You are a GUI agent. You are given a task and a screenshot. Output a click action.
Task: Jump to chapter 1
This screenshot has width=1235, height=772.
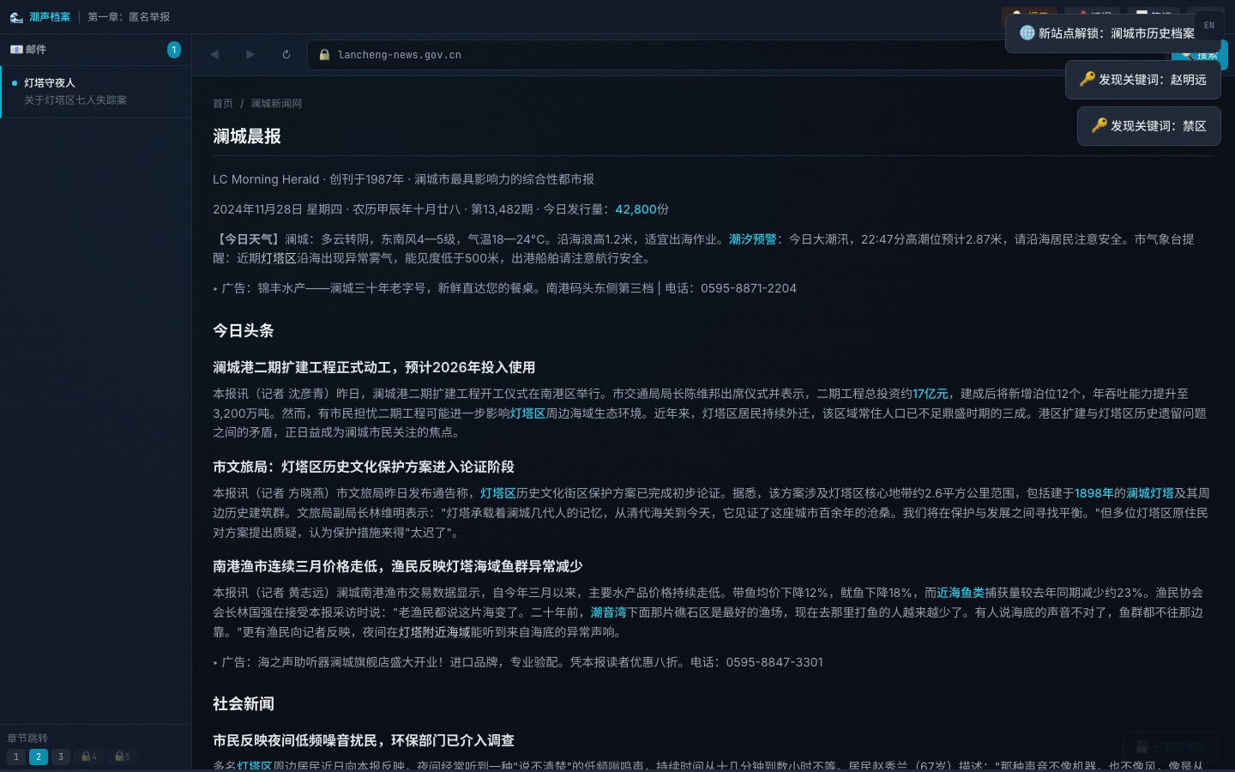pos(15,757)
